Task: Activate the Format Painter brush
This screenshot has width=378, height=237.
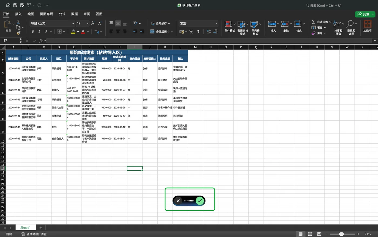Action: click(x=18, y=33)
